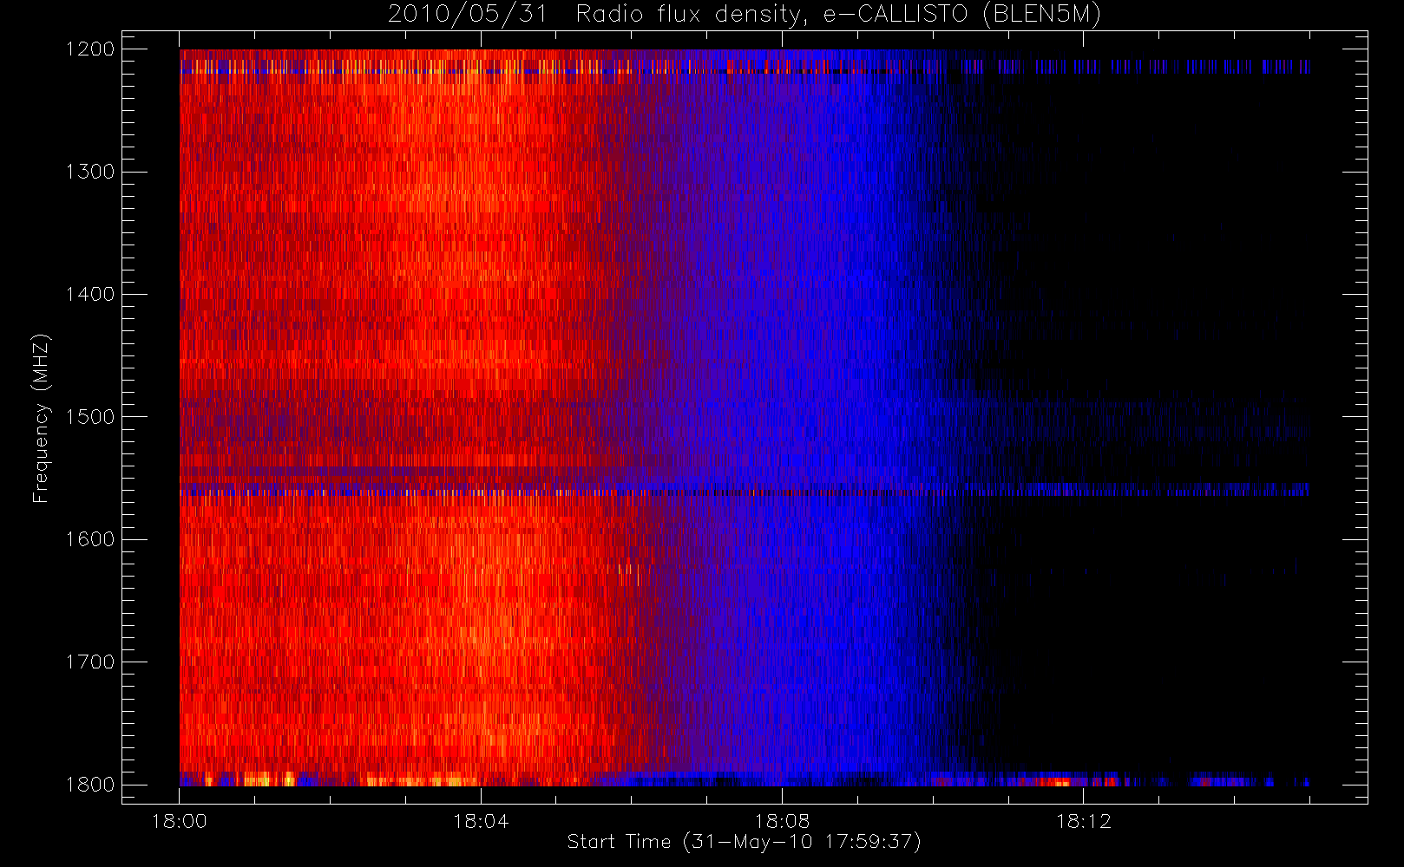Screen dimensions: 1404x867
Task: Click the 1600 frequency tick label
Action: pos(90,539)
